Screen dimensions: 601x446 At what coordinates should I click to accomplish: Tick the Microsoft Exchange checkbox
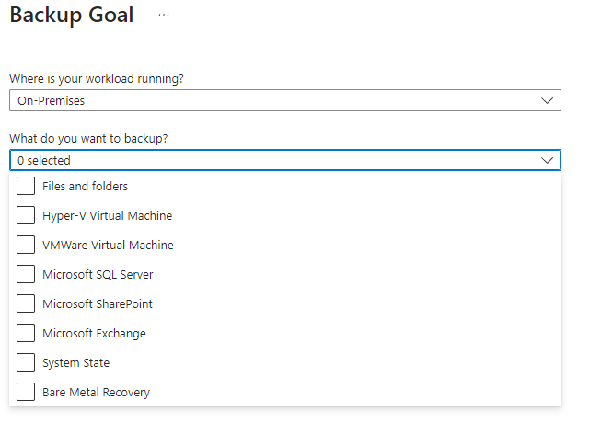coord(26,333)
